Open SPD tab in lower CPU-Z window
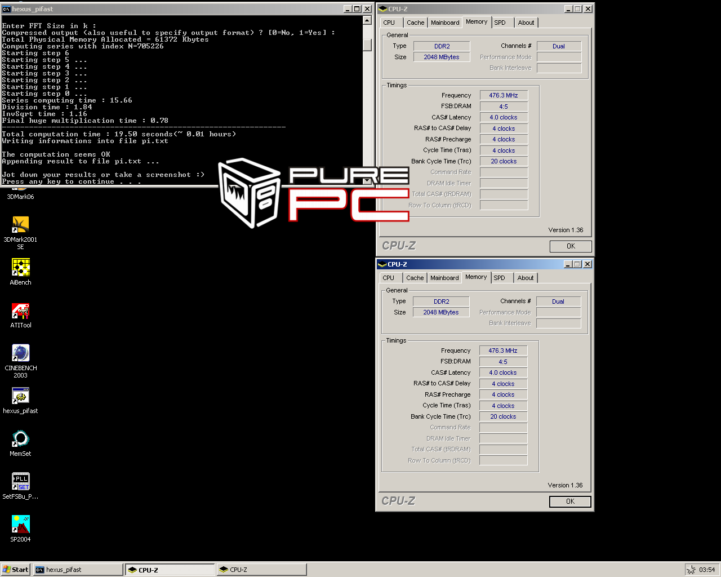 tap(500, 278)
